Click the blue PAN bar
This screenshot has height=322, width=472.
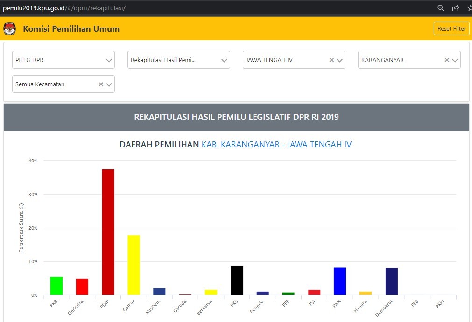[340, 281]
